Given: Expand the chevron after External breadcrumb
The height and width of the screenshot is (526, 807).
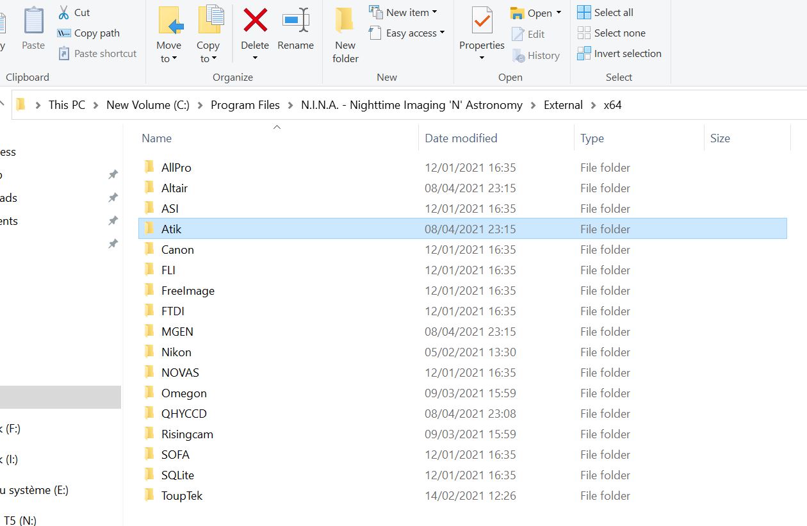Looking at the screenshot, I should click(594, 105).
